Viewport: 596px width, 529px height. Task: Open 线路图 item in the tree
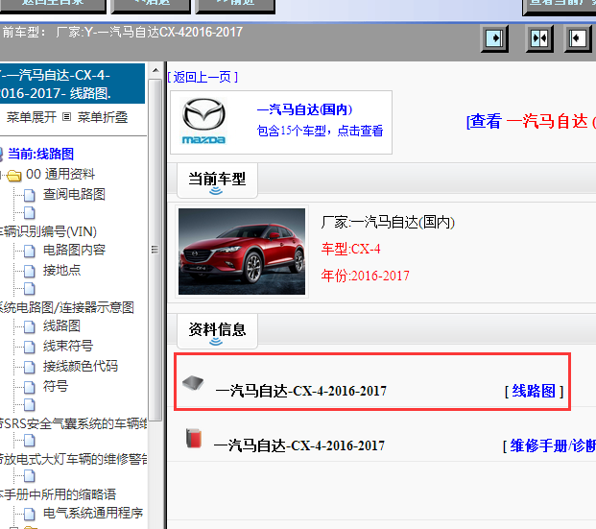coord(62,325)
